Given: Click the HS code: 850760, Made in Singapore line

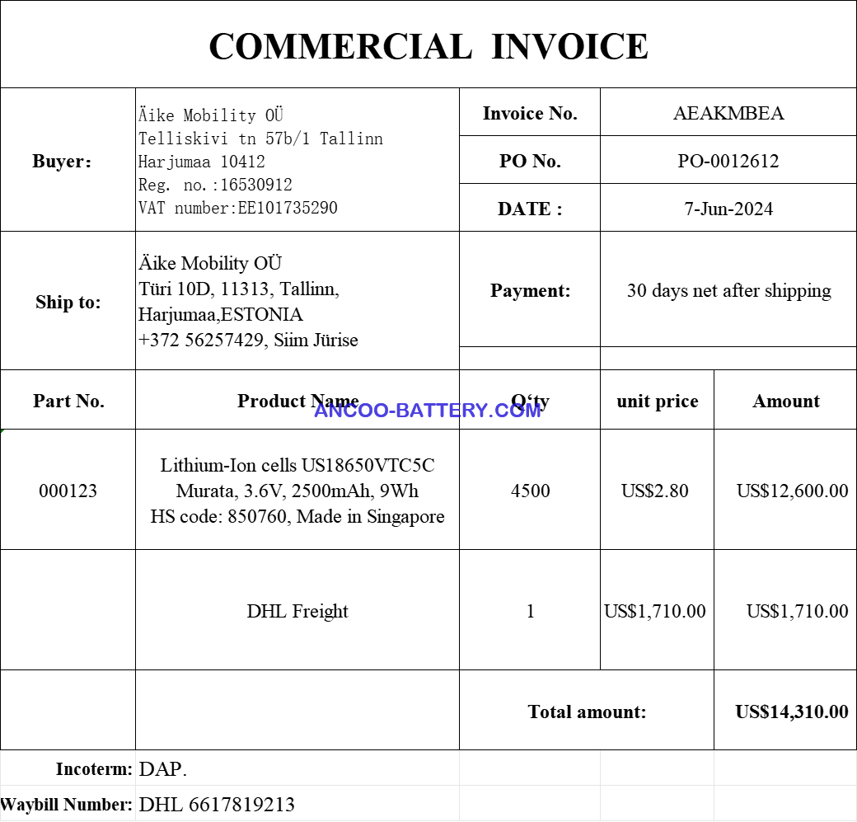Looking at the screenshot, I should [297, 516].
